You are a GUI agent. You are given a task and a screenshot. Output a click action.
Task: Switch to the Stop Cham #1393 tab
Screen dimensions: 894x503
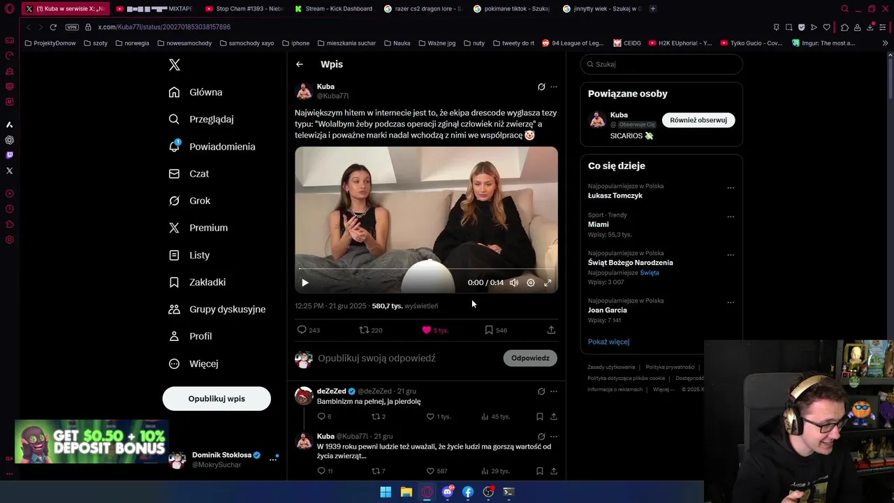(x=244, y=9)
